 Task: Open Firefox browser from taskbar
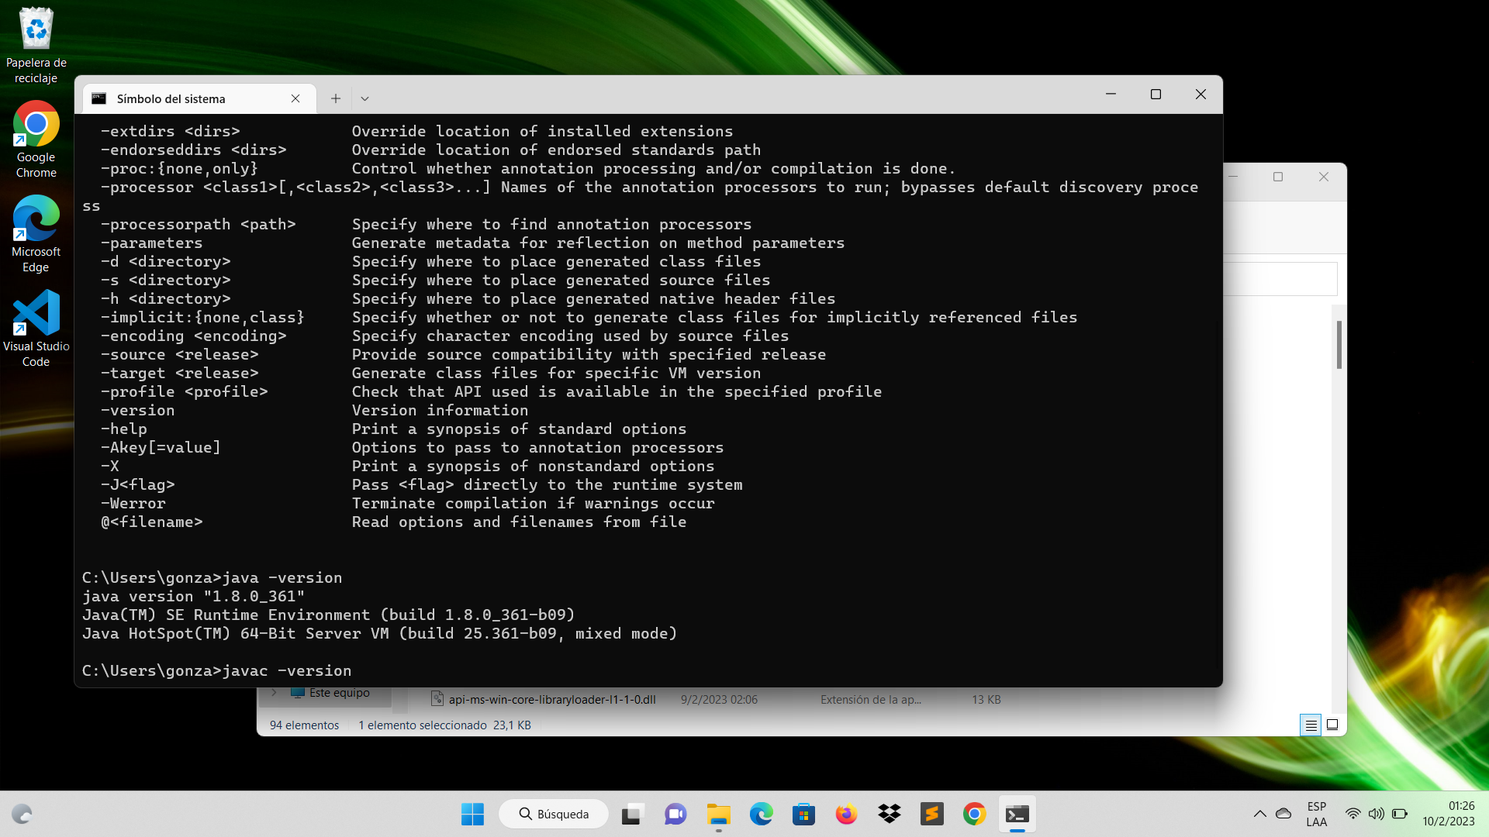pyautogui.click(x=846, y=814)
